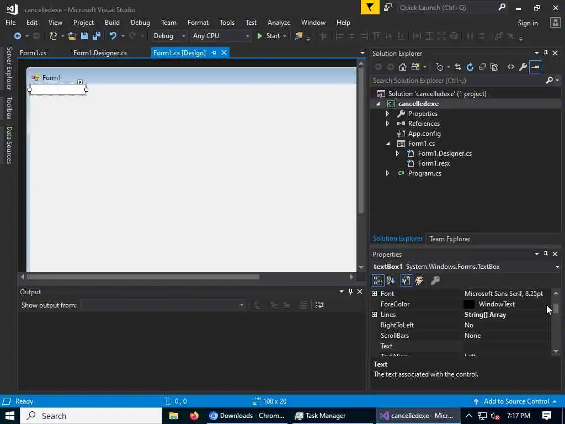Open the File menu
The height and width of the screenshot is (424, 565).
tap(10, 22)
